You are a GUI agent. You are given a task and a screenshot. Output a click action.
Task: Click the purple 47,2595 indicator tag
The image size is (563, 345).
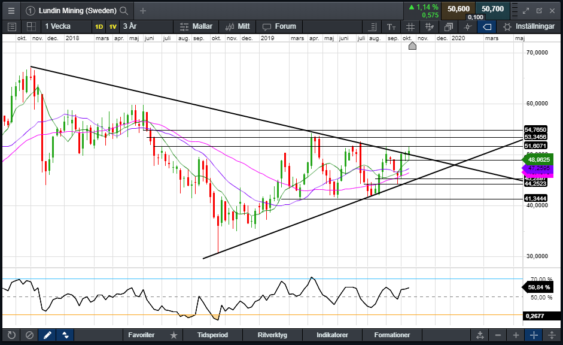tap(538, 168)
